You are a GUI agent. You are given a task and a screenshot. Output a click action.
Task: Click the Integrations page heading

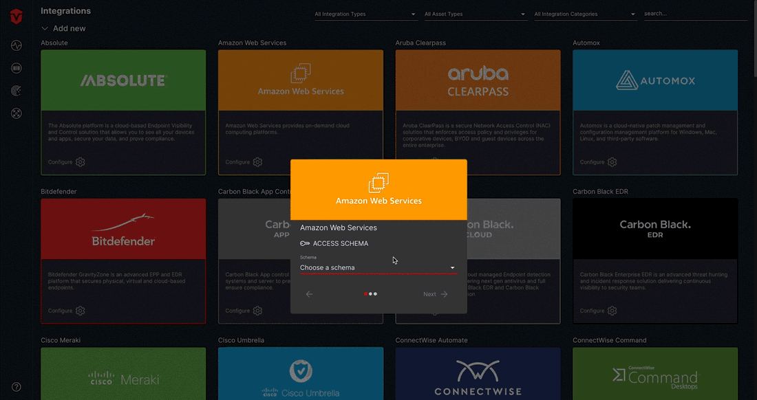tap(65, 11)
